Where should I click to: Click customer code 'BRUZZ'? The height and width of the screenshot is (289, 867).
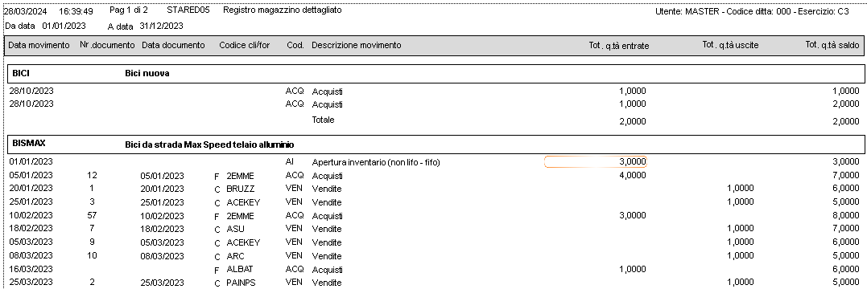tap(241, 189)
